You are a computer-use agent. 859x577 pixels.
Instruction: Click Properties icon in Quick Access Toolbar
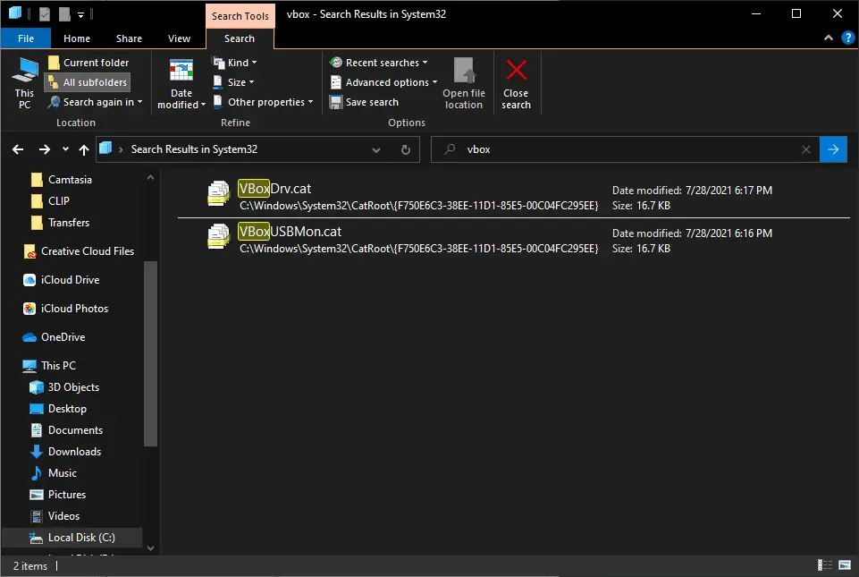pos(45,14)
